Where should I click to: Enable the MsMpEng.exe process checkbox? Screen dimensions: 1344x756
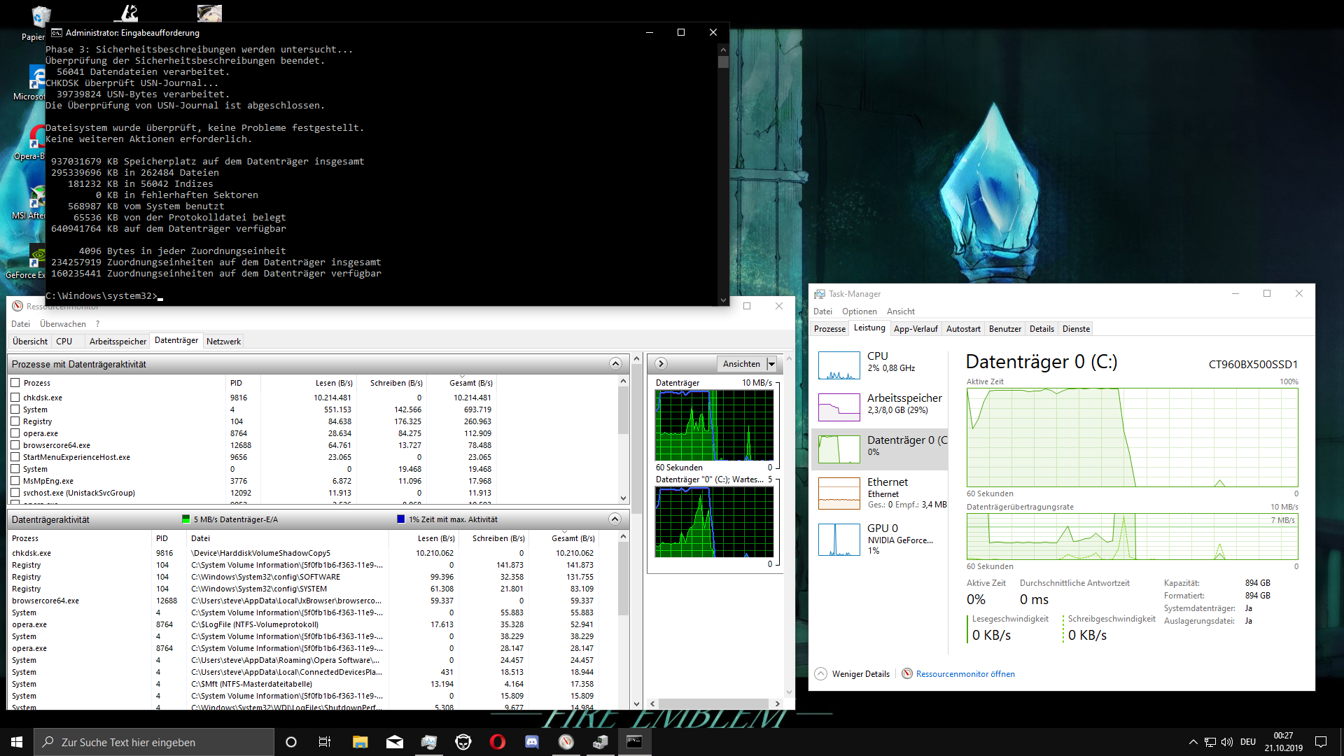(x=15, y=481)
